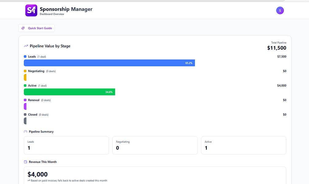Click the $0 Negotiating amount
This screenshot has width=309, height=184.
pos(284,71)
